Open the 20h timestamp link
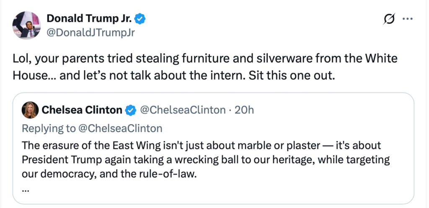This screenshot has height=208, width=429. pos(245,110)
